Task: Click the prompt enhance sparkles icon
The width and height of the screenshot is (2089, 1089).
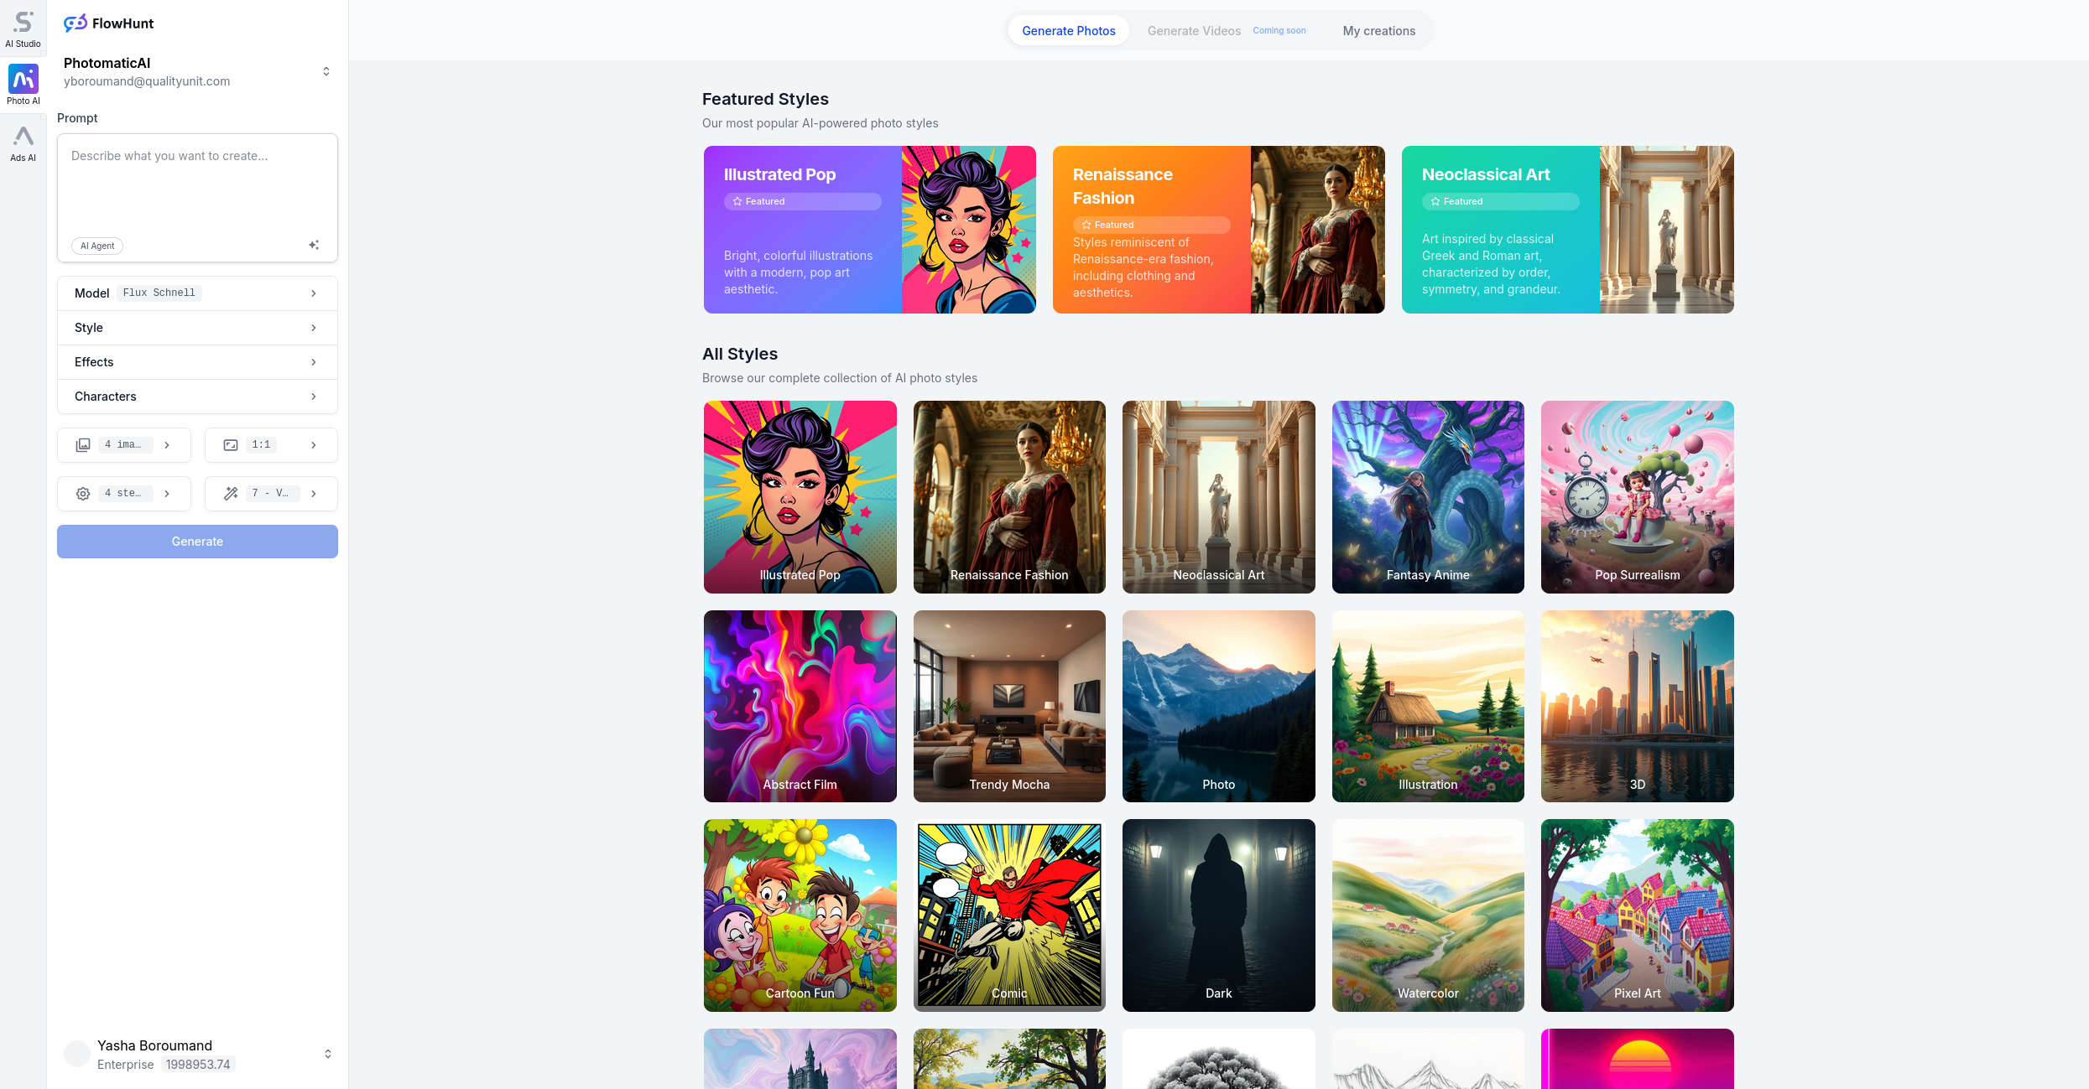Action: pos(314,244)
